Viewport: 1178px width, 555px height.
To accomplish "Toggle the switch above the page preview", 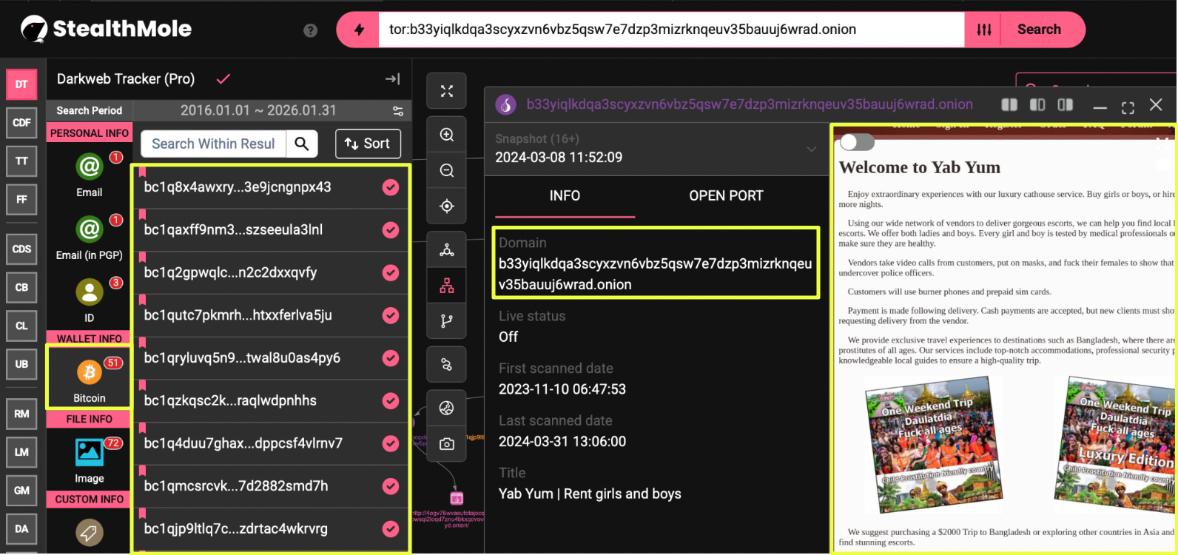I will pyautogui.click(x=857, y=141).
